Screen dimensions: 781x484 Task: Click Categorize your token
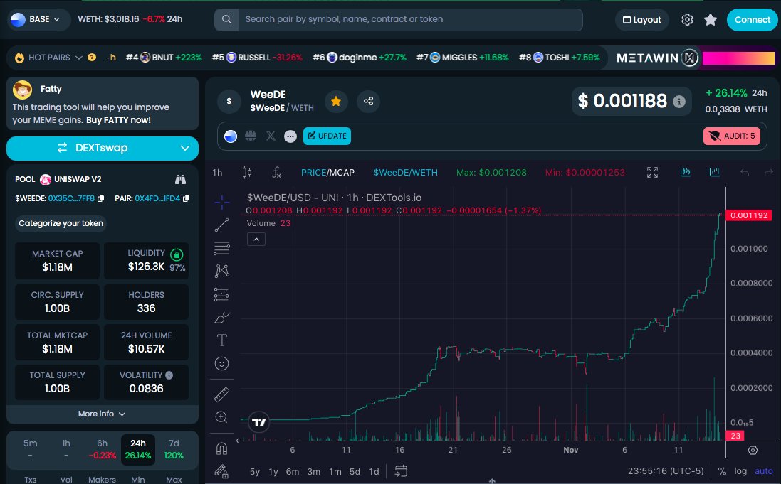pos(61,223)
